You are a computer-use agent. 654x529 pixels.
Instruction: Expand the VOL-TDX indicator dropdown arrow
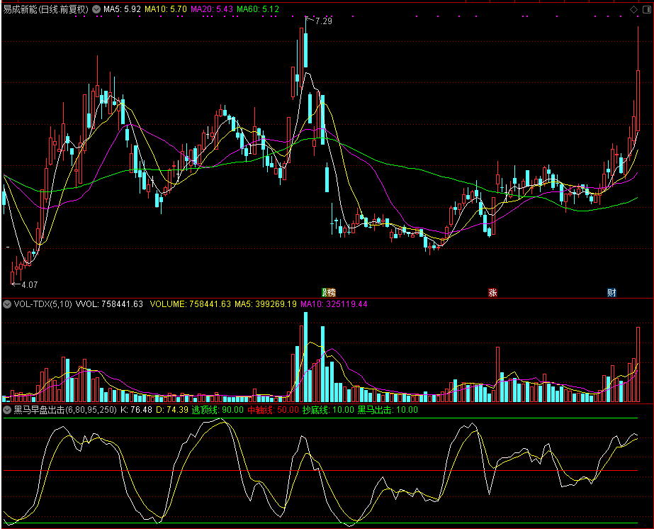click(7, 304)
